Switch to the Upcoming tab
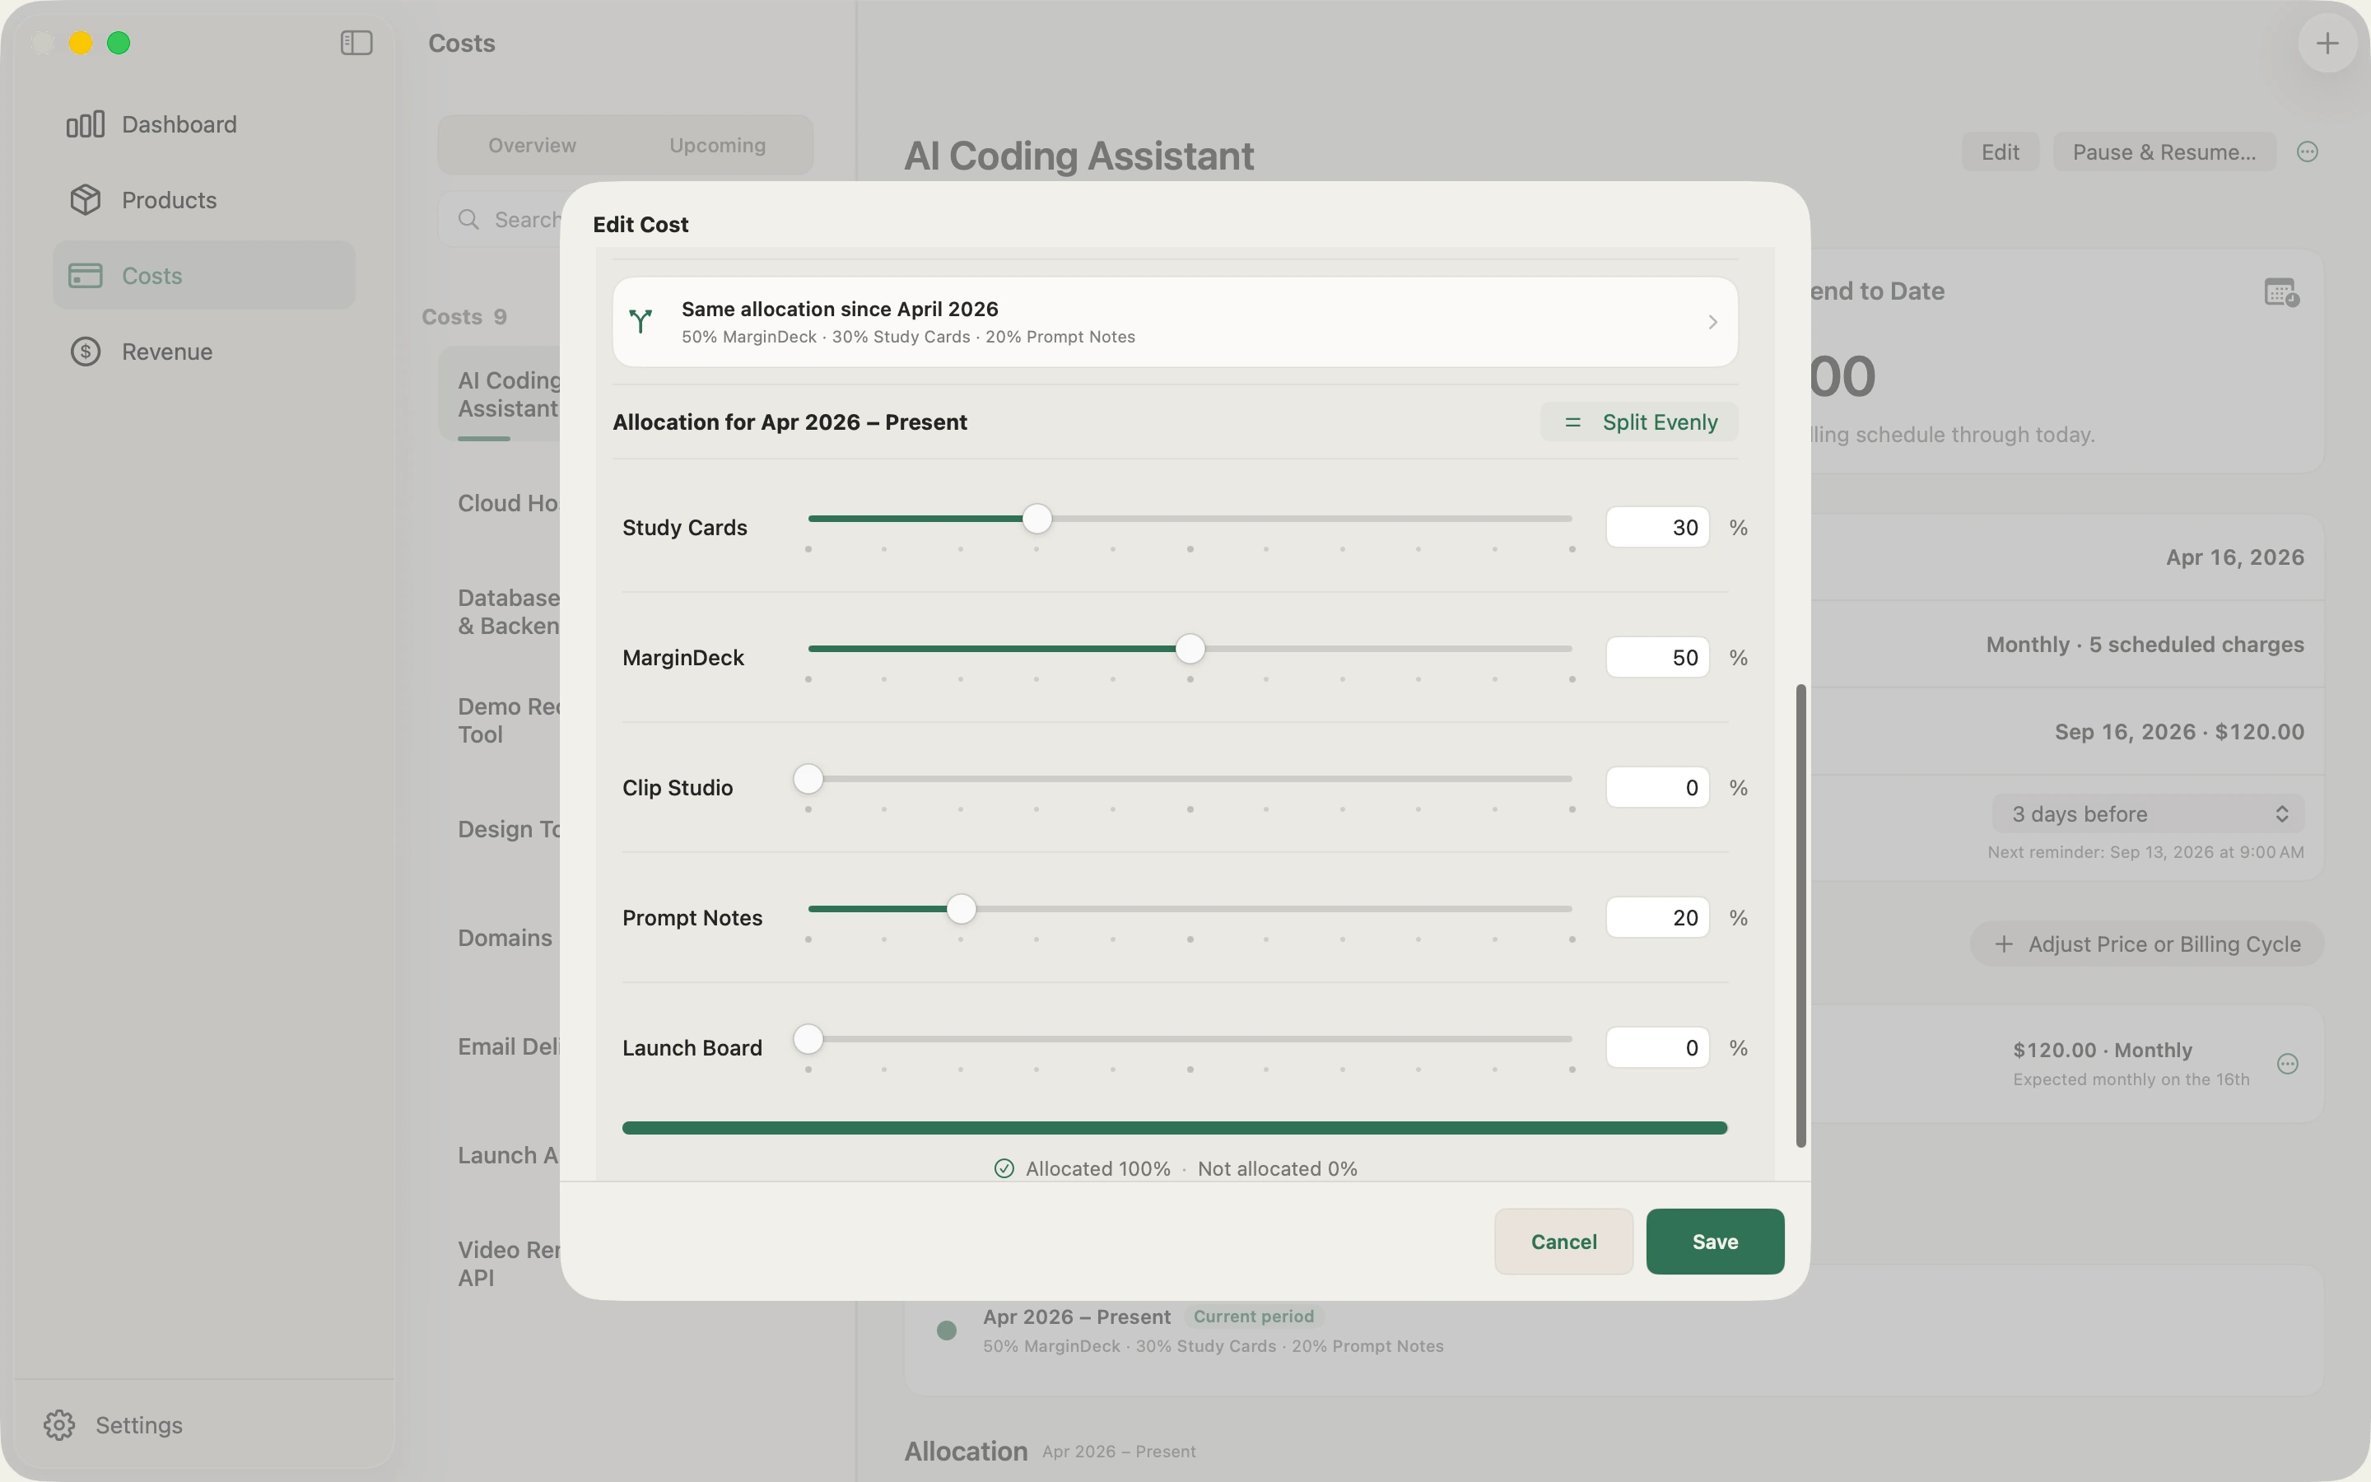This screenshot has width=2371, height=1482. click(x=717, y=145)
